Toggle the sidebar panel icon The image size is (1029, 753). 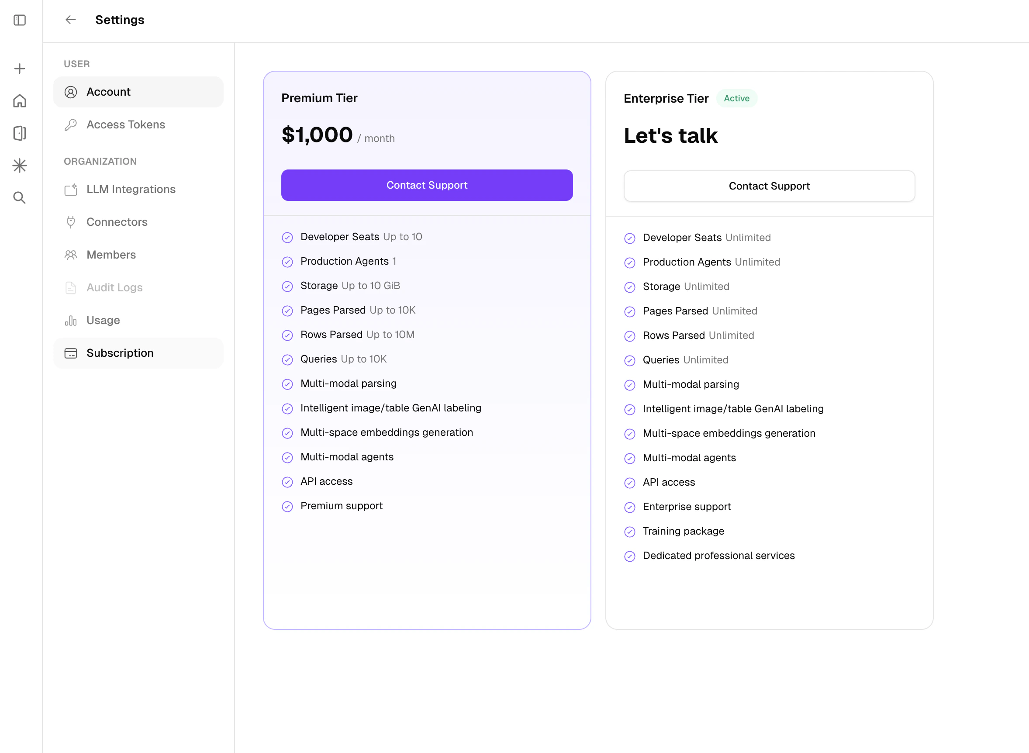point(19,20)
